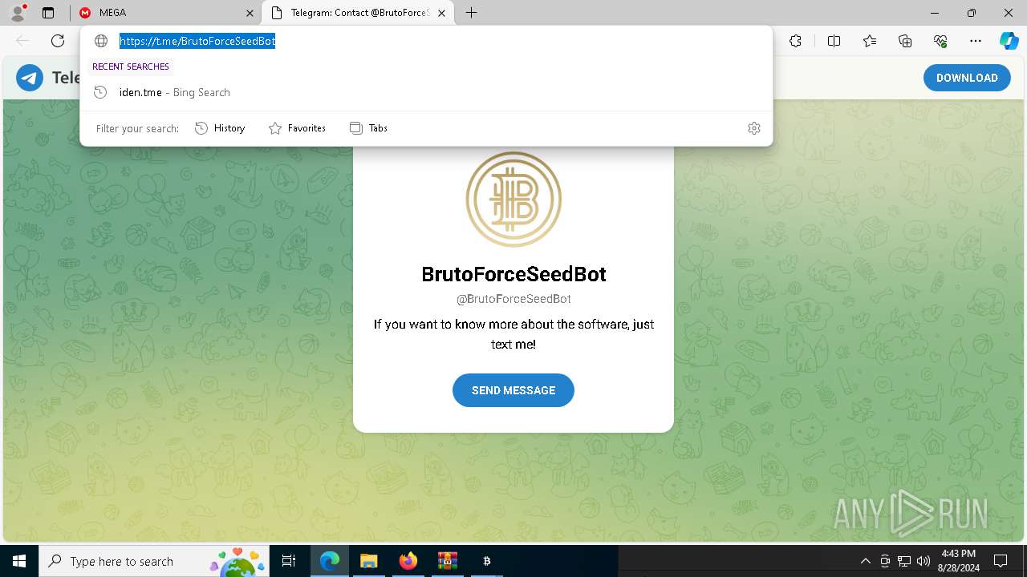The height and width of the screenshot is (577, 1027).
Task: Open the network tray icon
Action: (x=904, y=561)
